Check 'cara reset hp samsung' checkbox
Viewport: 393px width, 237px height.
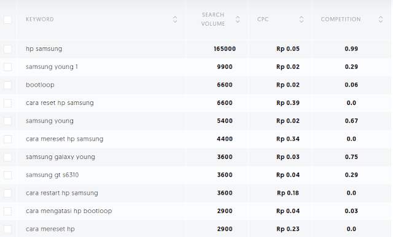[x=8, y=103]
